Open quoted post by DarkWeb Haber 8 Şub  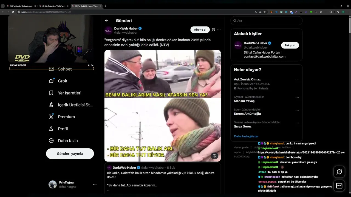(162, 179)
